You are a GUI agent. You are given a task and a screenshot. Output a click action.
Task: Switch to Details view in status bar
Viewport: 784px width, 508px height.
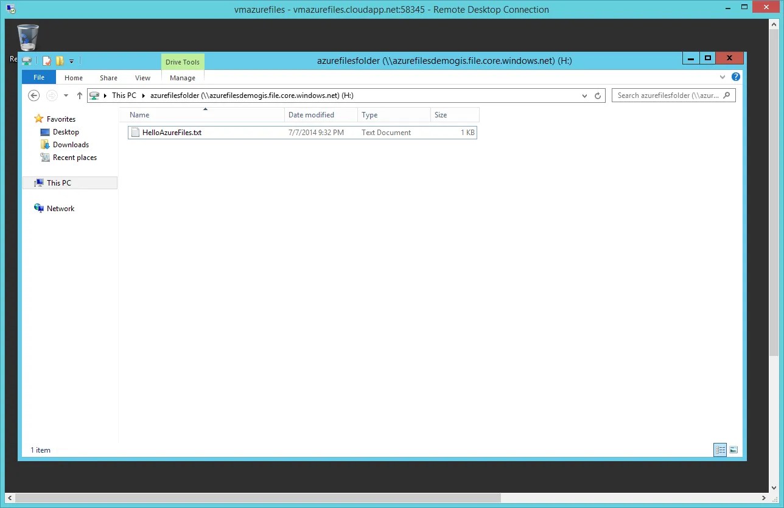pos(720,450)
